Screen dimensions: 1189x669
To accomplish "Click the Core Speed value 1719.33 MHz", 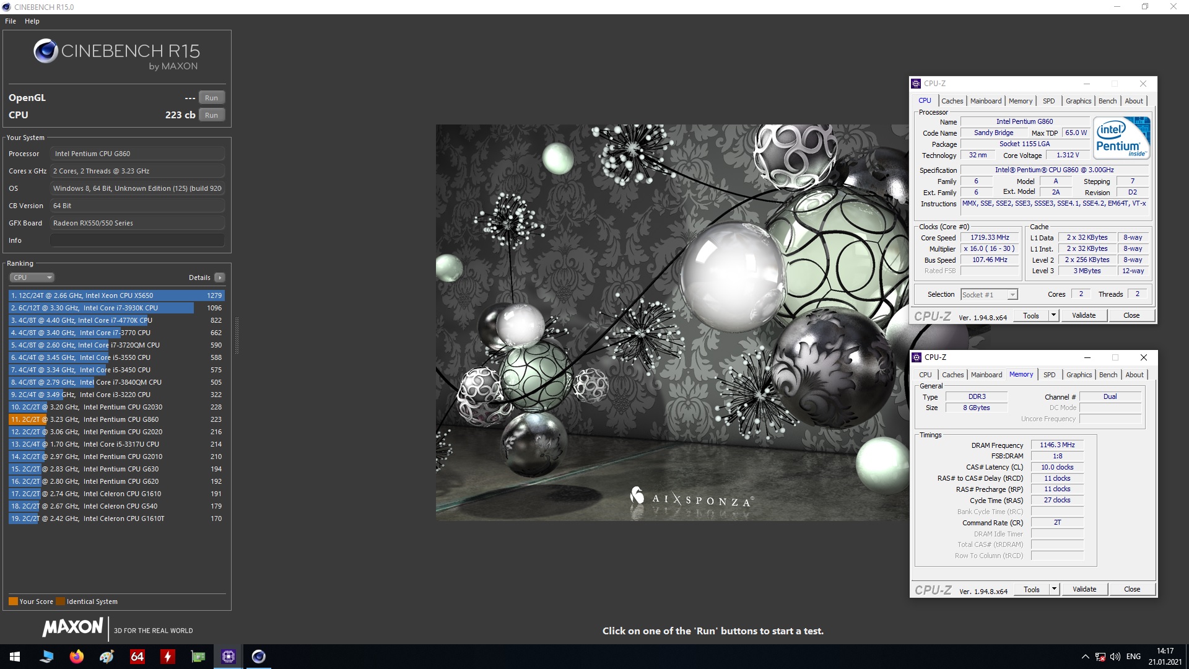I will pos(990,238).
